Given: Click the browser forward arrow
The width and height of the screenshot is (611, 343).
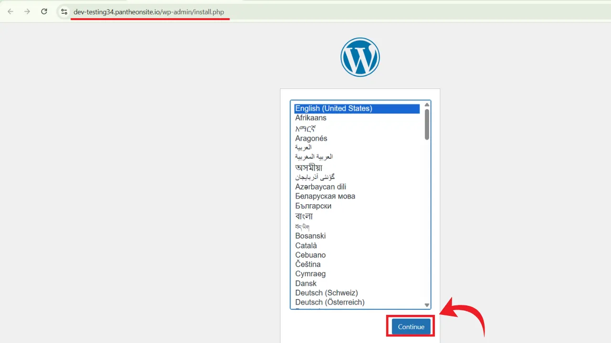Looking at the screenshot, I should pyautogui.click(x=27, y=11).
